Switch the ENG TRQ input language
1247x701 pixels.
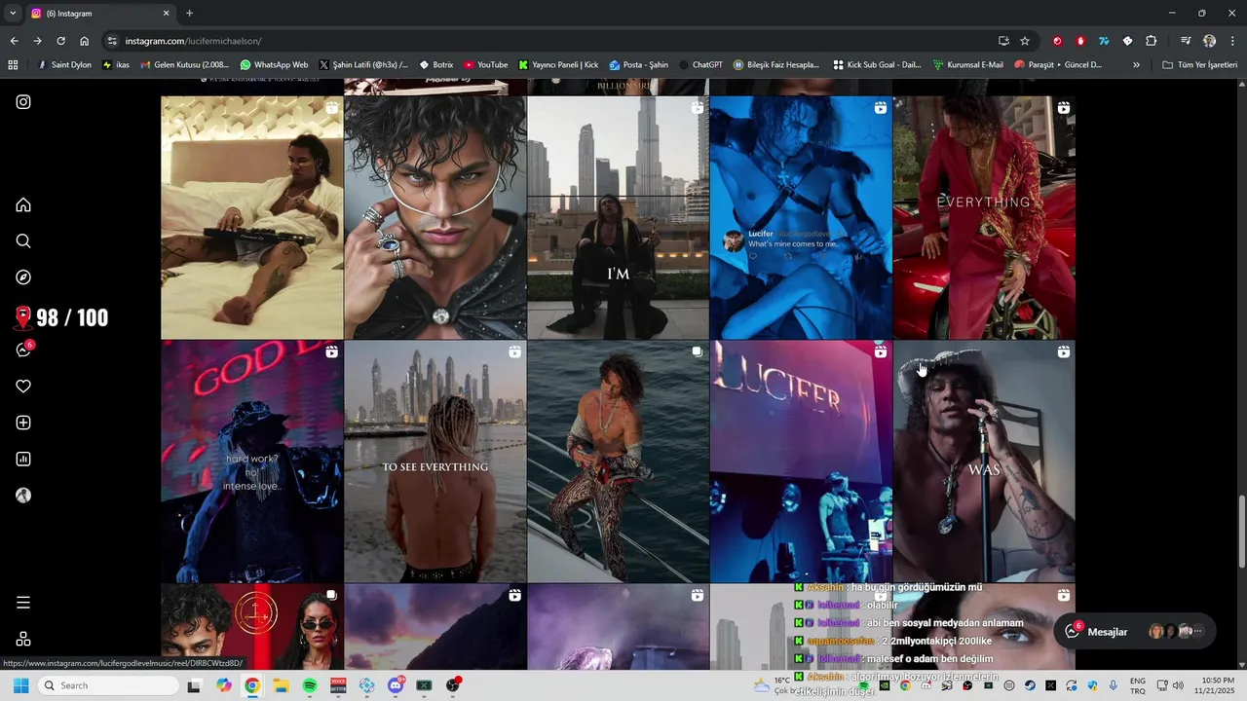pyautogui.click(x=1138, y=685)
